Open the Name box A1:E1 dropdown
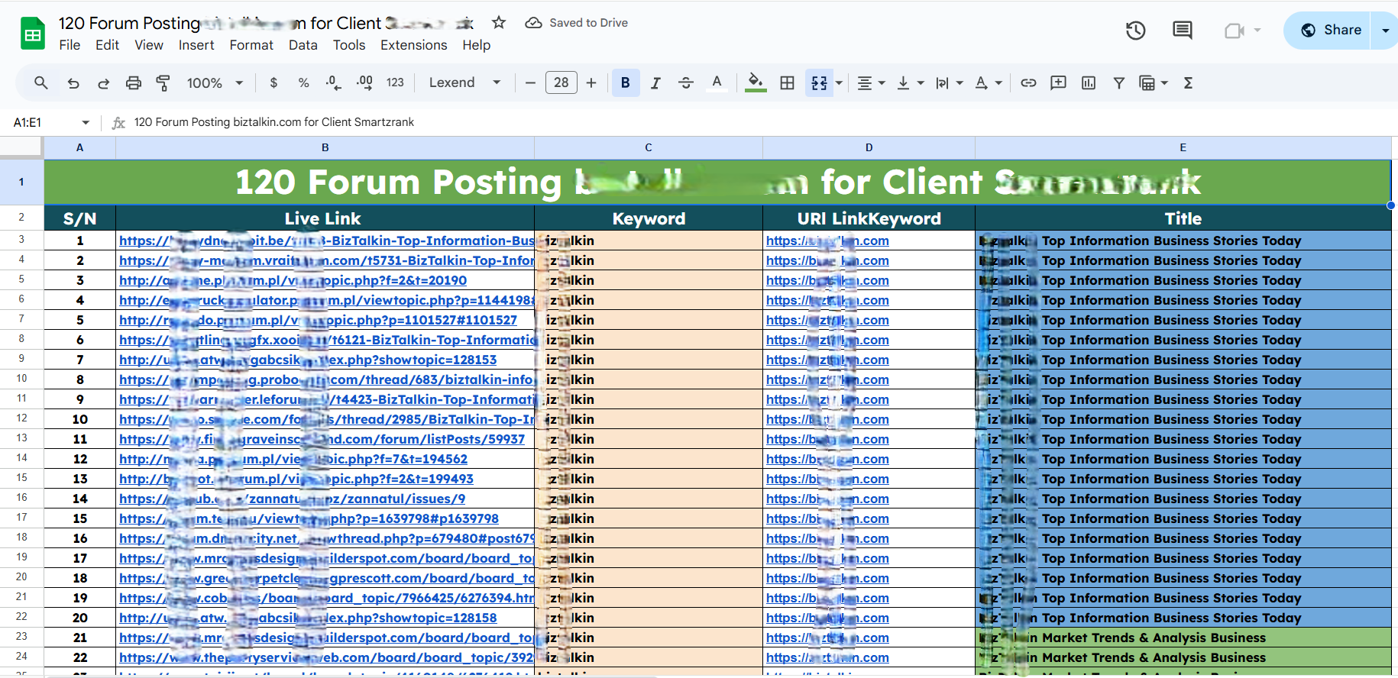The height and width of the screenshot is (678, 1398). (86, 122)
